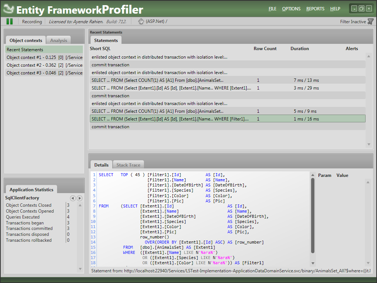Click the SELECT TOP ( 45 ) line in SQL details
This screenshot has width=377, height=283.
point(162,175)
